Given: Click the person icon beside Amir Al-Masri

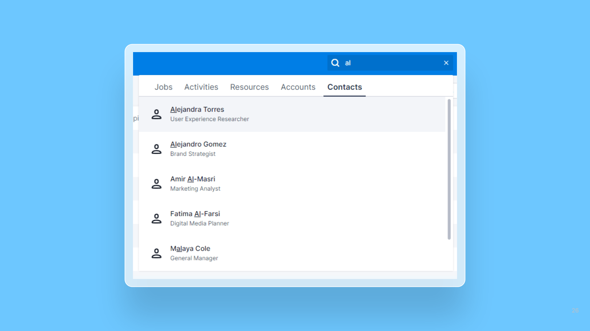Looking at the screenshot, I should (156, 184).
